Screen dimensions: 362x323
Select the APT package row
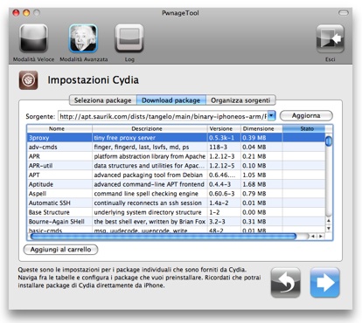[176, 175]
